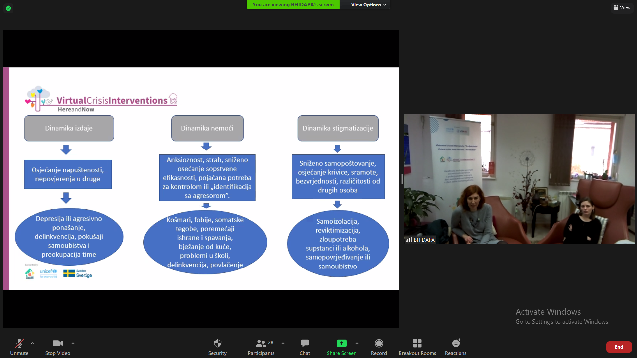Start recording with the Record button
The width and height of the screenshot is (637, 358).
[x=379, y=344]
